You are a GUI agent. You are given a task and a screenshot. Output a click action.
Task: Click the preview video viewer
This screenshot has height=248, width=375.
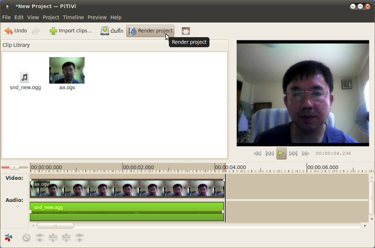(303, 93)
